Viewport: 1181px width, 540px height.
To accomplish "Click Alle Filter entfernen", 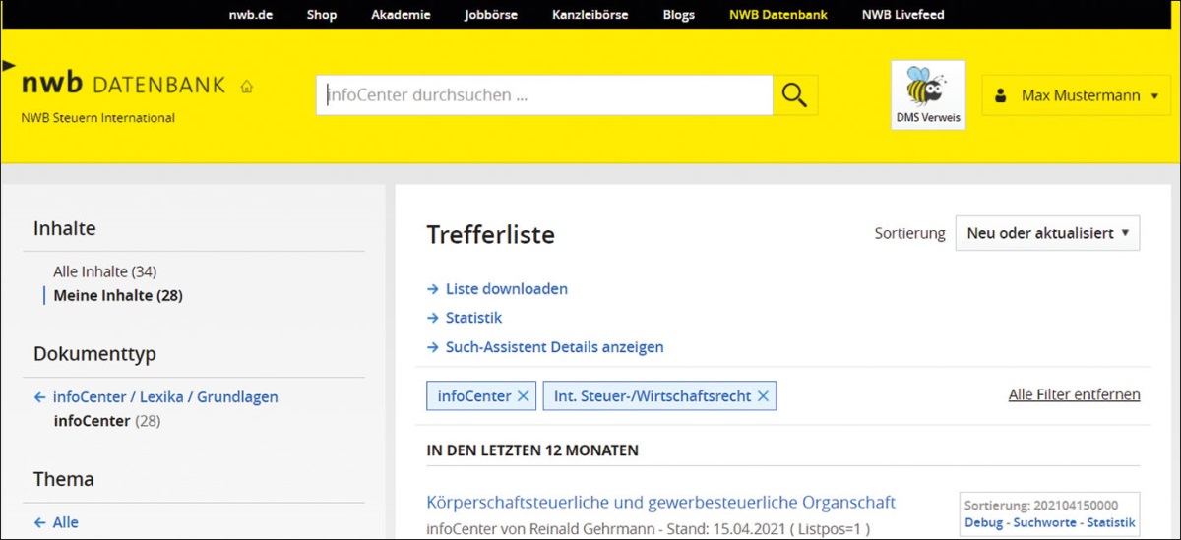I will (1074, 394).
